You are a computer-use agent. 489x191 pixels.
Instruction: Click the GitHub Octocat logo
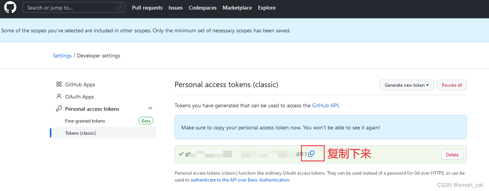coord(10,7)
